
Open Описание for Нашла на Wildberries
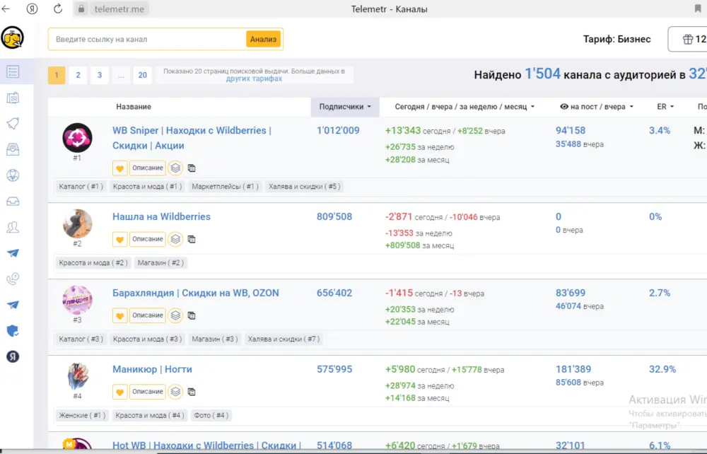[148, 240]
